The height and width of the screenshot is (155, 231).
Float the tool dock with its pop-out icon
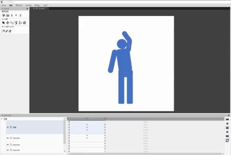click(x=27, y=9)
